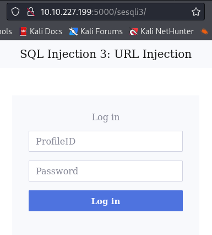Screen dimensions: 212x235
Task: Click the crossed-out padlock insecure connection icon
Action: click(31, 12)
